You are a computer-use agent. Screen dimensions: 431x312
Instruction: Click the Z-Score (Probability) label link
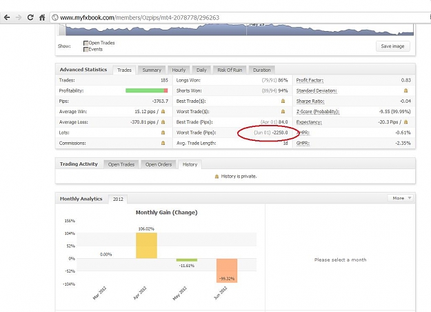pos(318,111)
